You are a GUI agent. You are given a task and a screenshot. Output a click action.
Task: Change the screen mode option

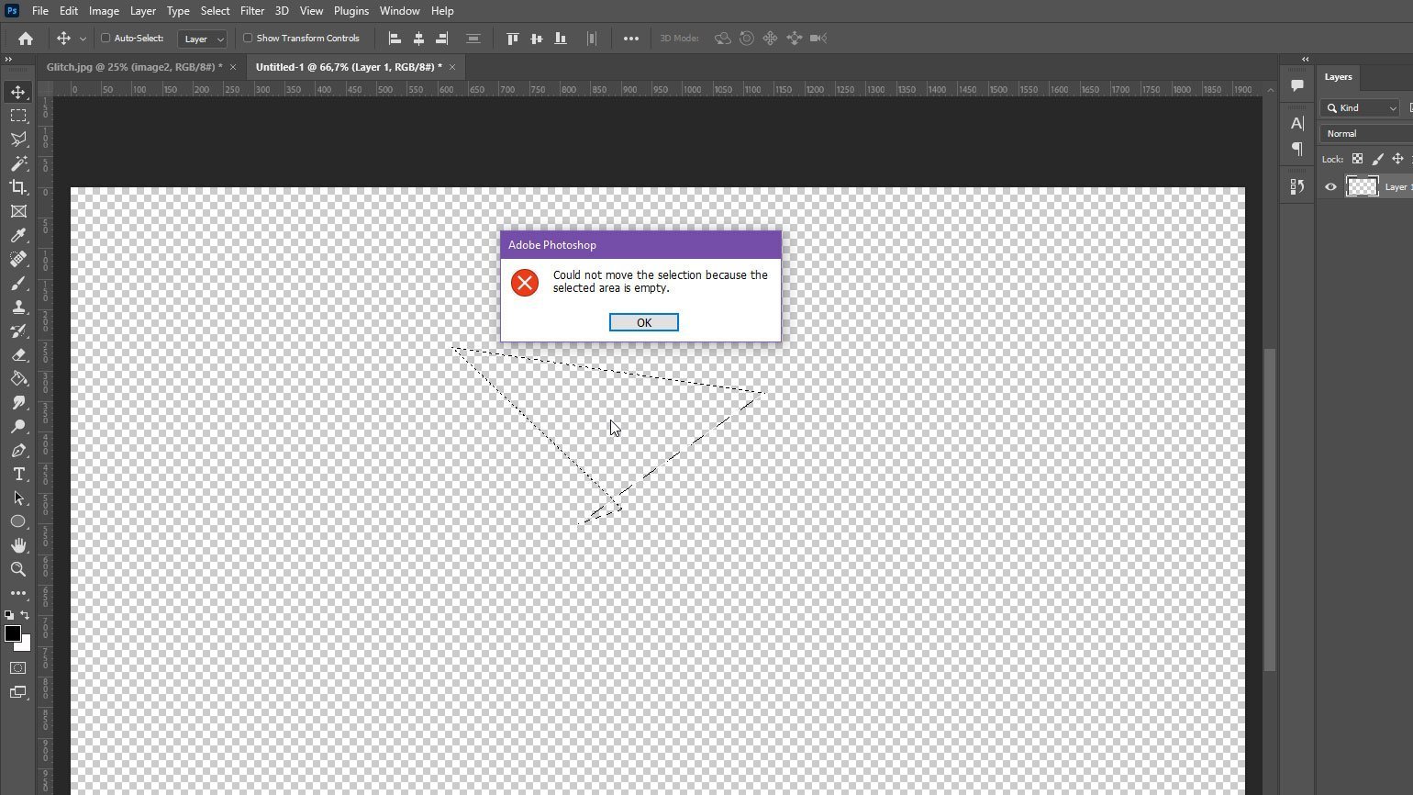18,692
